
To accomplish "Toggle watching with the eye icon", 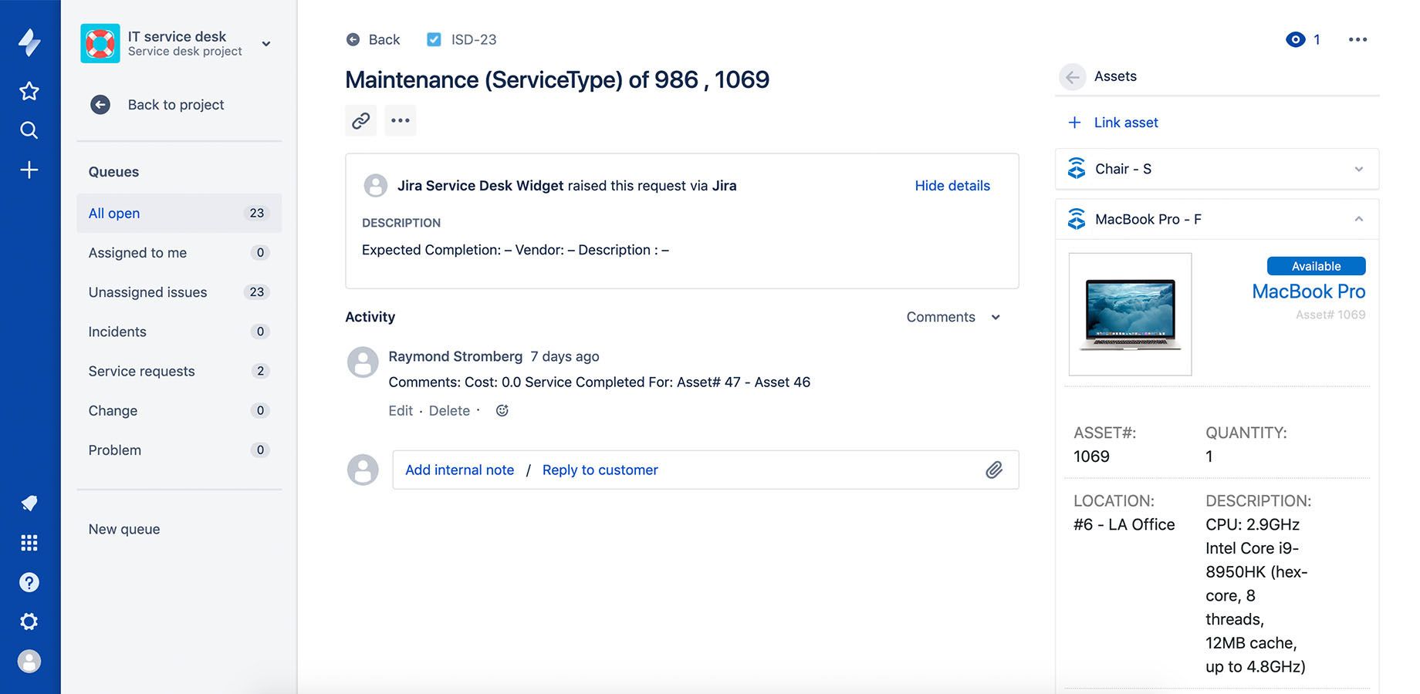I will [x=1296, y=39].
